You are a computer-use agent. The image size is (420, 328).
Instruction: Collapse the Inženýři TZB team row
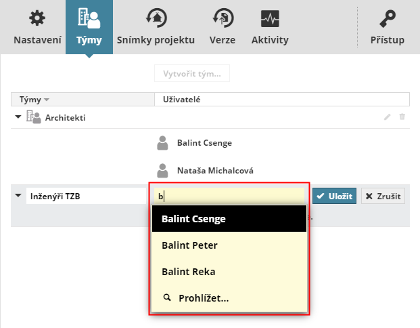[x=17, y=197]
